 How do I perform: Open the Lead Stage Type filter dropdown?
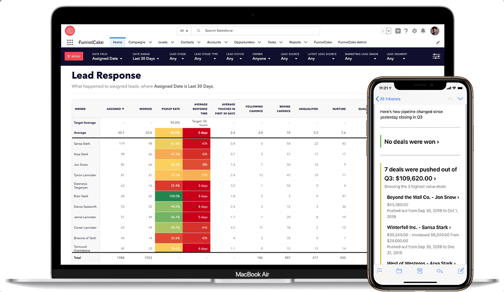206,59
